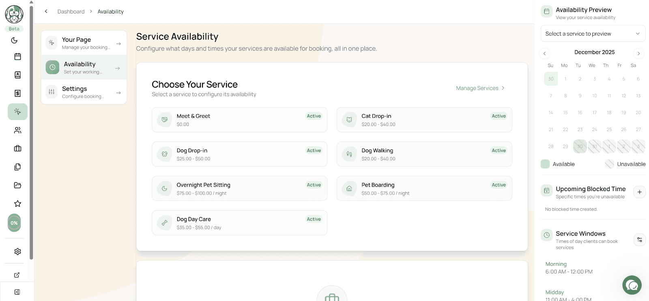This screenshot has height=301, width=649.
Task: Click the briefcase icon in left sidebar
Action: tap(17, 148)
